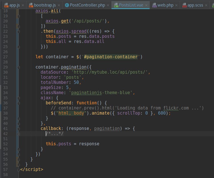
Task: Click the 'http://mytube.loc/api/posts/' URL string
Action: click(x=110, y=72)
